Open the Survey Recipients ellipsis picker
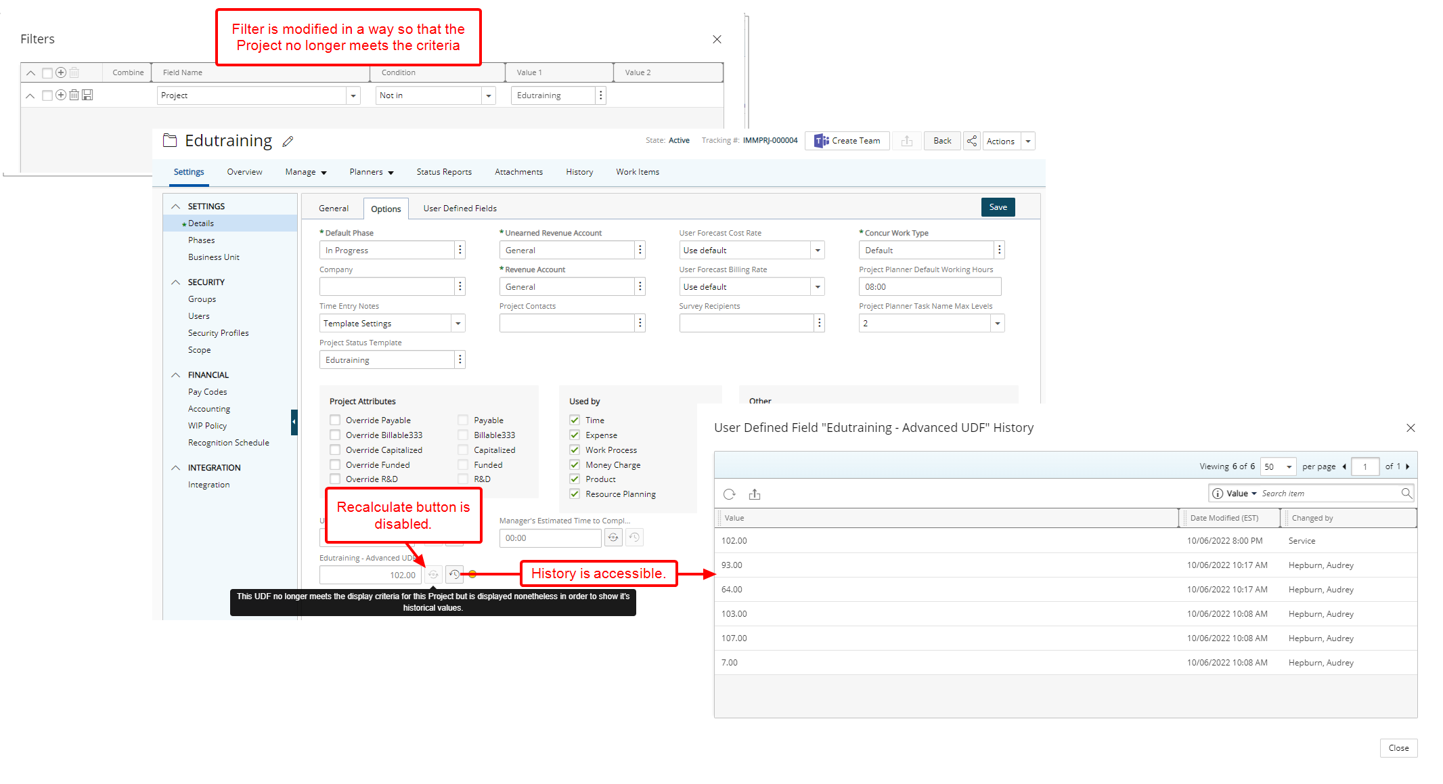This screenshot has height=784, width=1443. pyautogui.click(x=820, y=323)
